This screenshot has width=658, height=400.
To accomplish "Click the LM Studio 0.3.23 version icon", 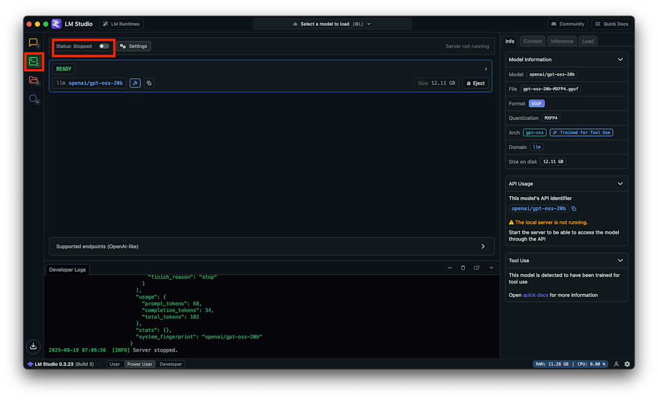I will coord(30,364).
